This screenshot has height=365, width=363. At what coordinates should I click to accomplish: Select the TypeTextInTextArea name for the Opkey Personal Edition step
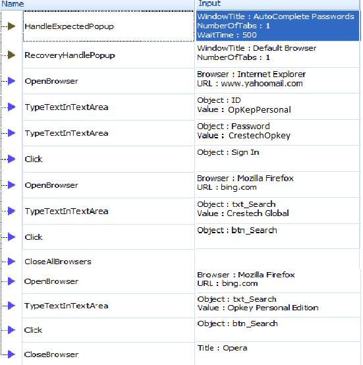tap(109, 306)
